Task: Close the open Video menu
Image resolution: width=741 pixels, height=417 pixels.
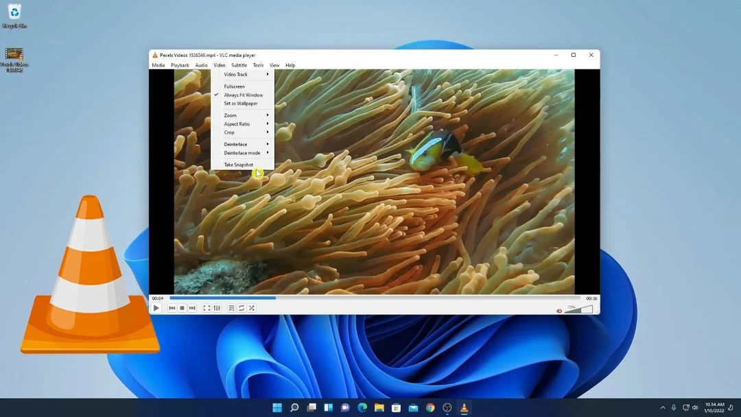Action: click(220, 65)
